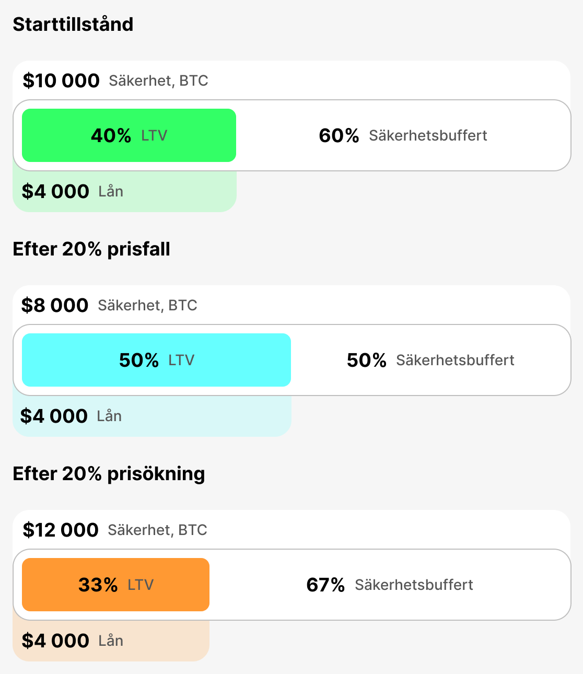Screen dimensions: 583x674
Task: Click the $12 000 collateral amount
Action: [x=61, y=530]
